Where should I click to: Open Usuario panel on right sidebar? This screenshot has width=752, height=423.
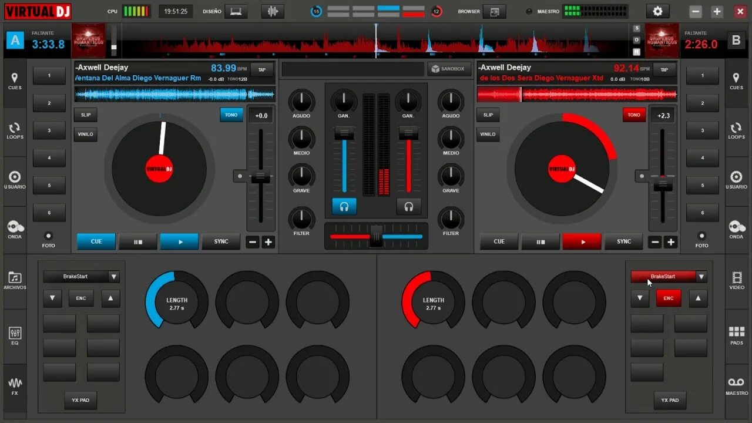736,180
